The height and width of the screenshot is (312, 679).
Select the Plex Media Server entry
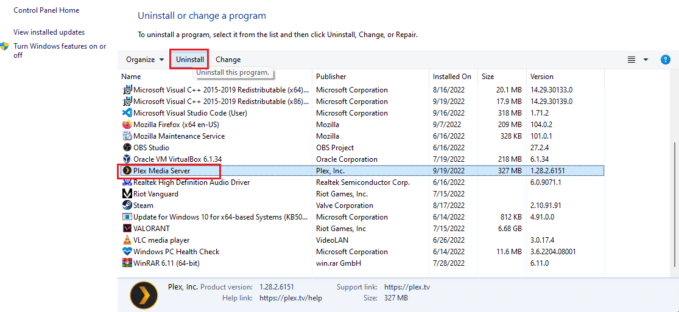(x=361, y=170)
